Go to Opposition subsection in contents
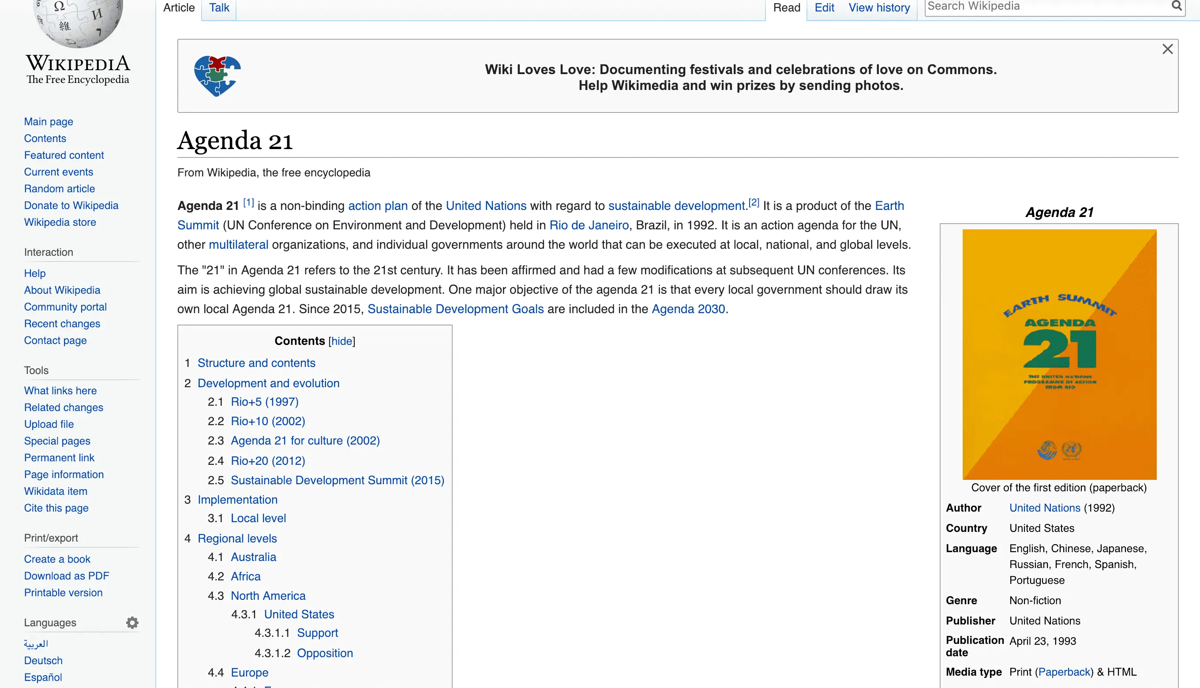This screenshot has width=1200, height=688. click(x=325, y=653)
